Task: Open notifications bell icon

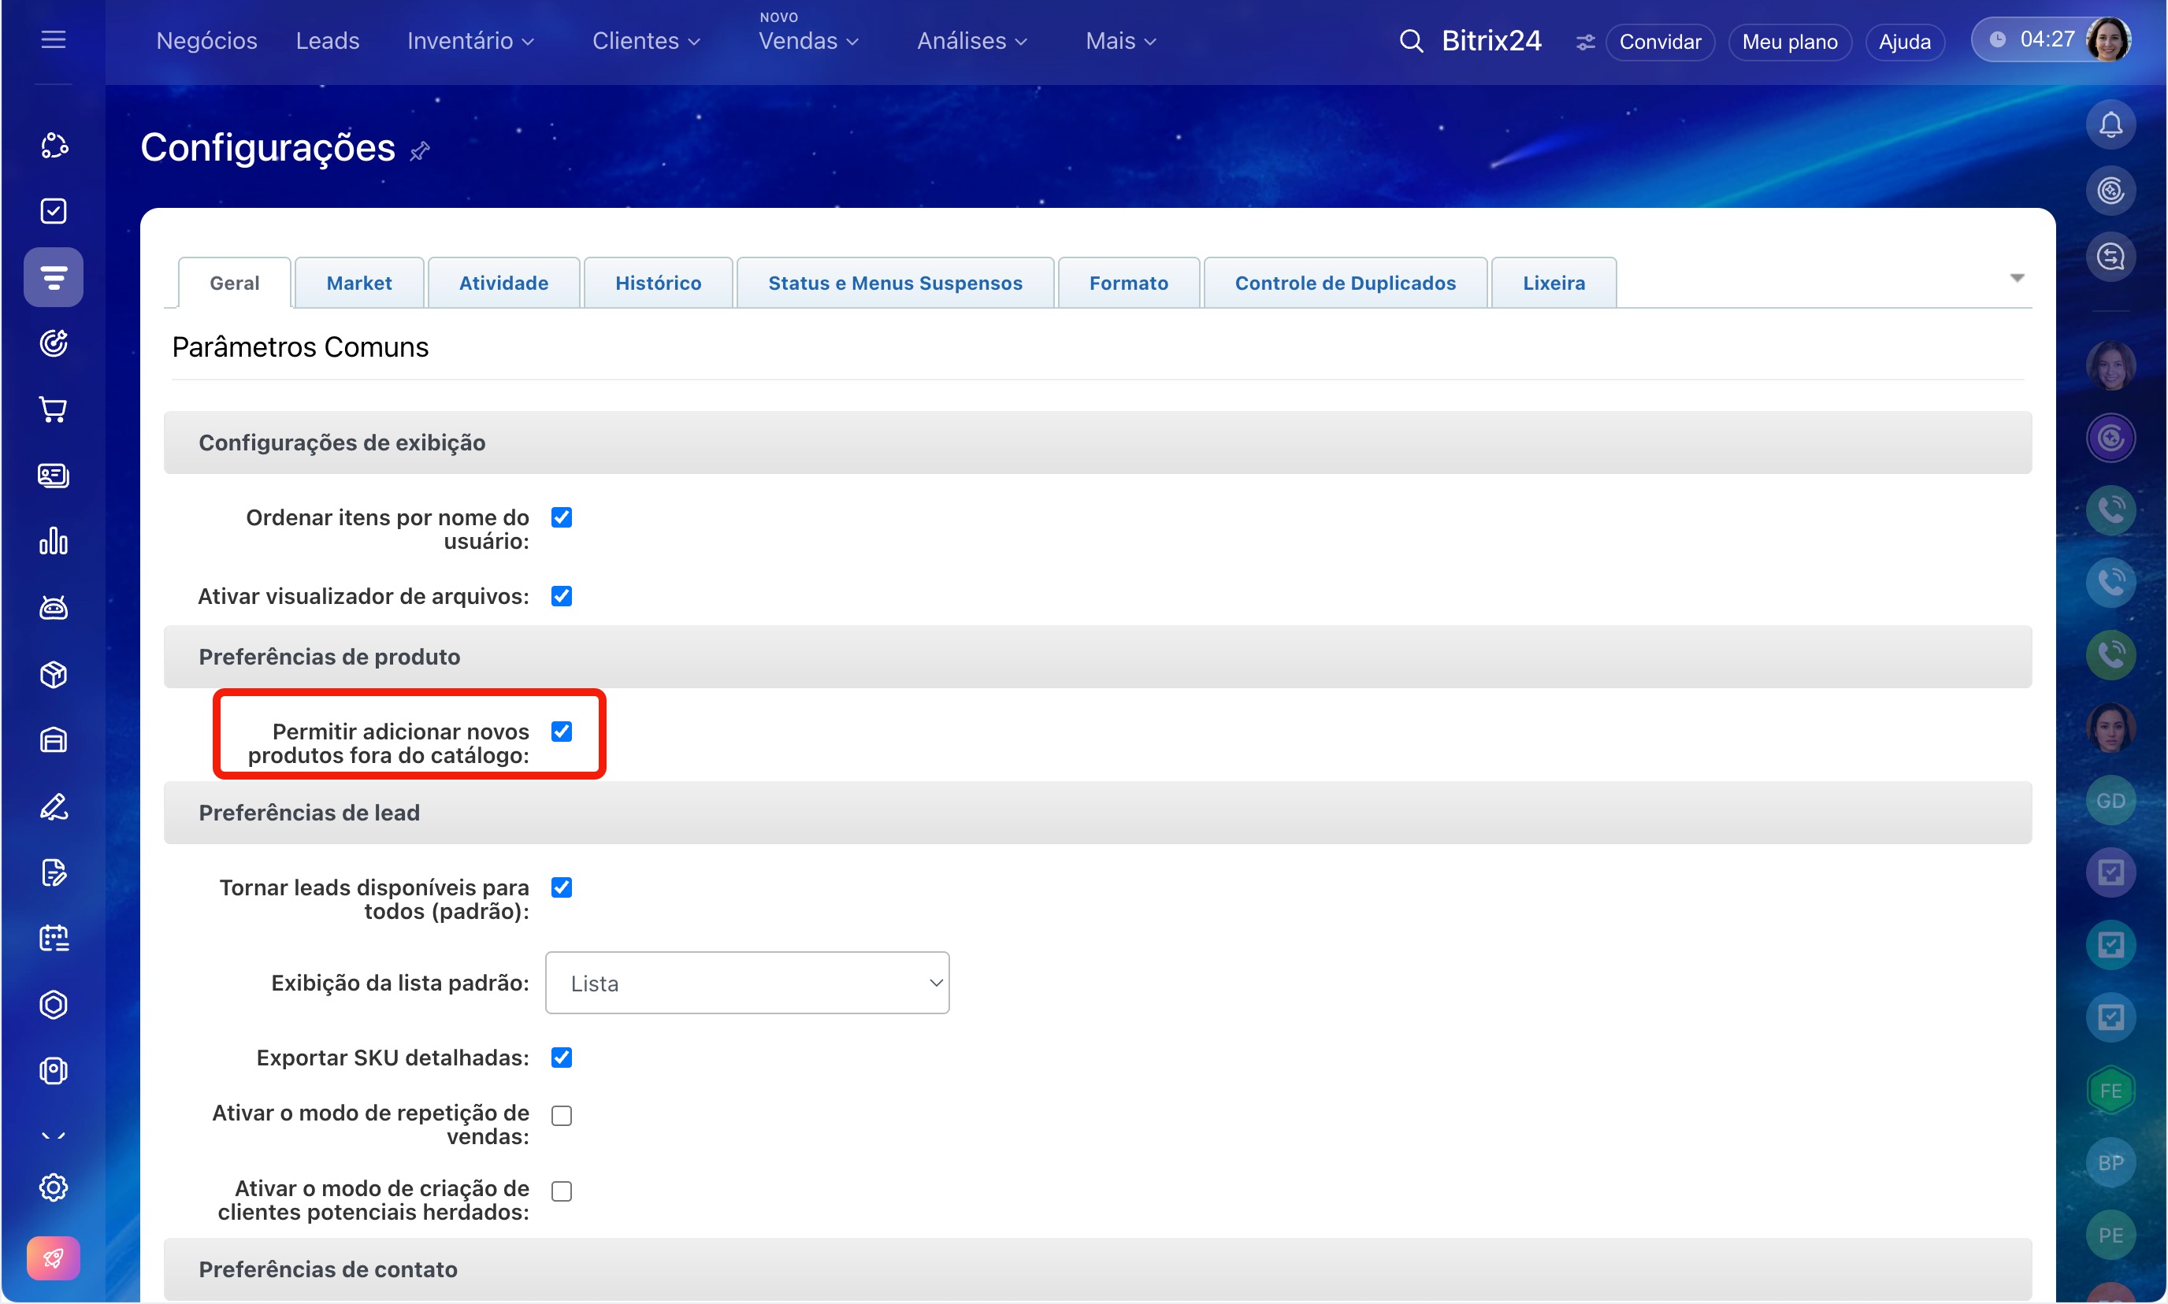Action: [x=2110, y=124]
